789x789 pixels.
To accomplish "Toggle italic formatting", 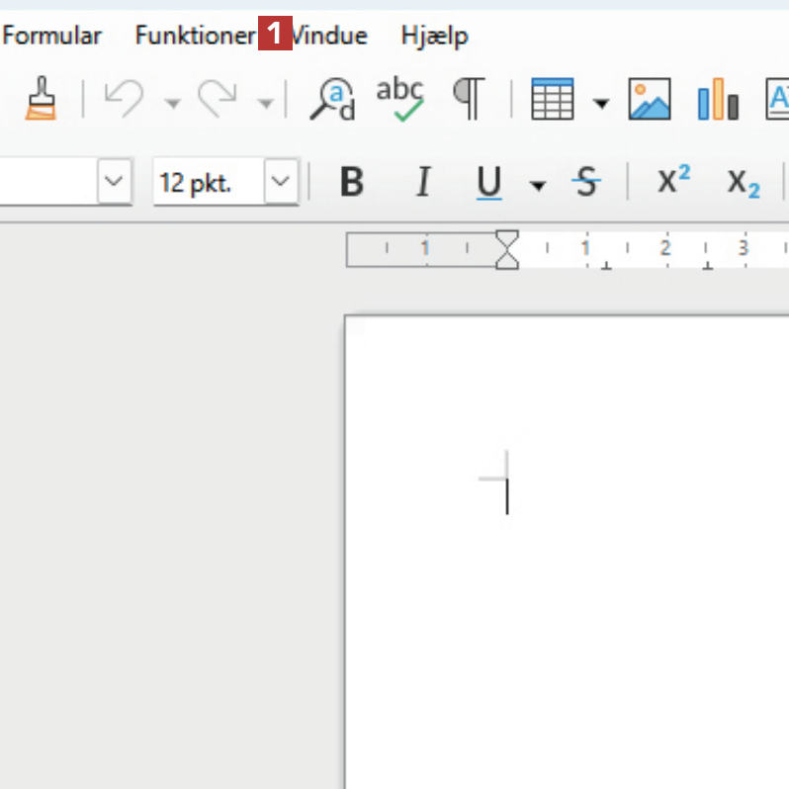I will tap(423, 183).
